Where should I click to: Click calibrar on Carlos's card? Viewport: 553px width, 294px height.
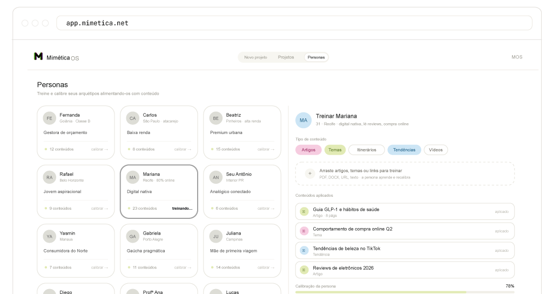183,149
